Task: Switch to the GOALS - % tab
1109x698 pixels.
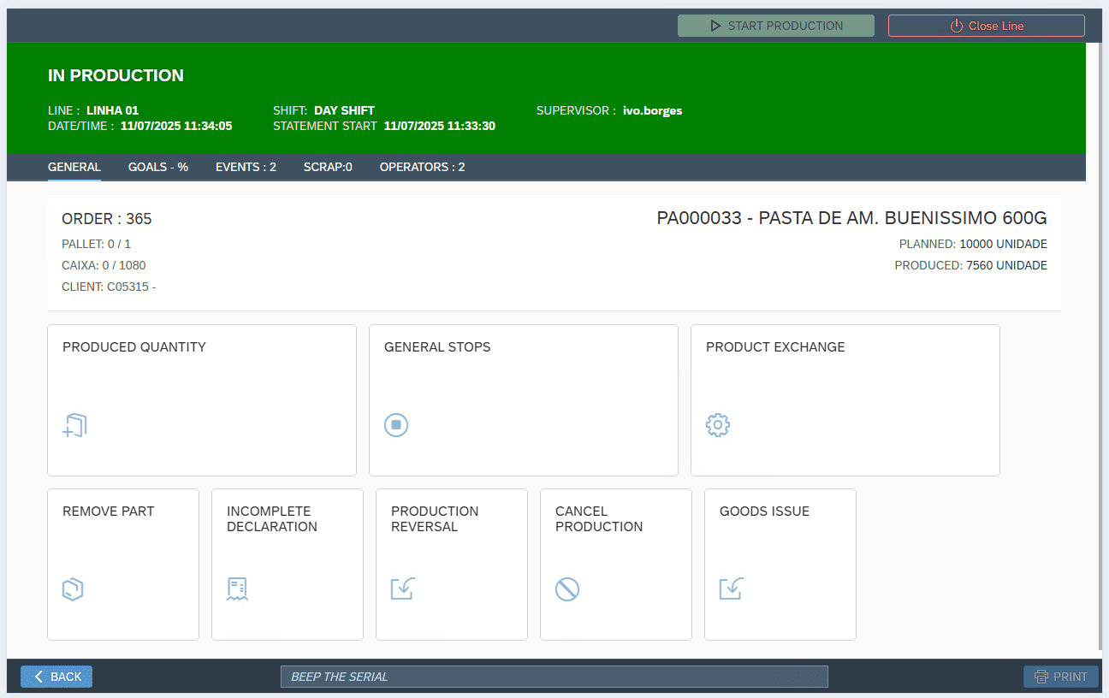Action: 158,167
